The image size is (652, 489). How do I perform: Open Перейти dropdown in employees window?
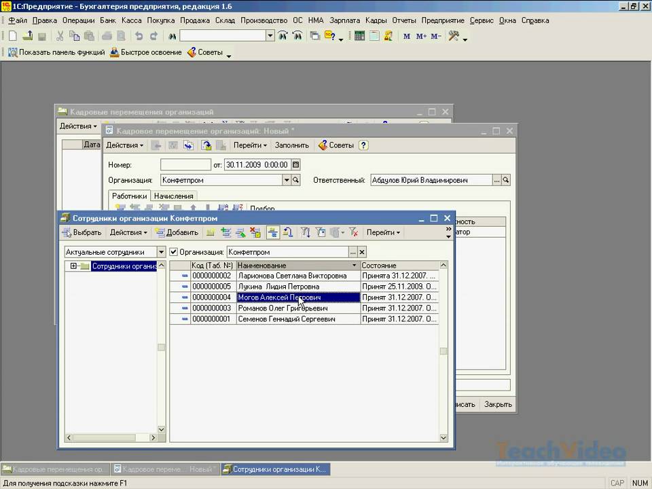coord(383,232)
